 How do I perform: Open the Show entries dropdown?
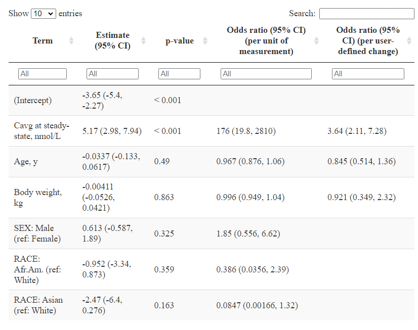[x=44, y=14]
